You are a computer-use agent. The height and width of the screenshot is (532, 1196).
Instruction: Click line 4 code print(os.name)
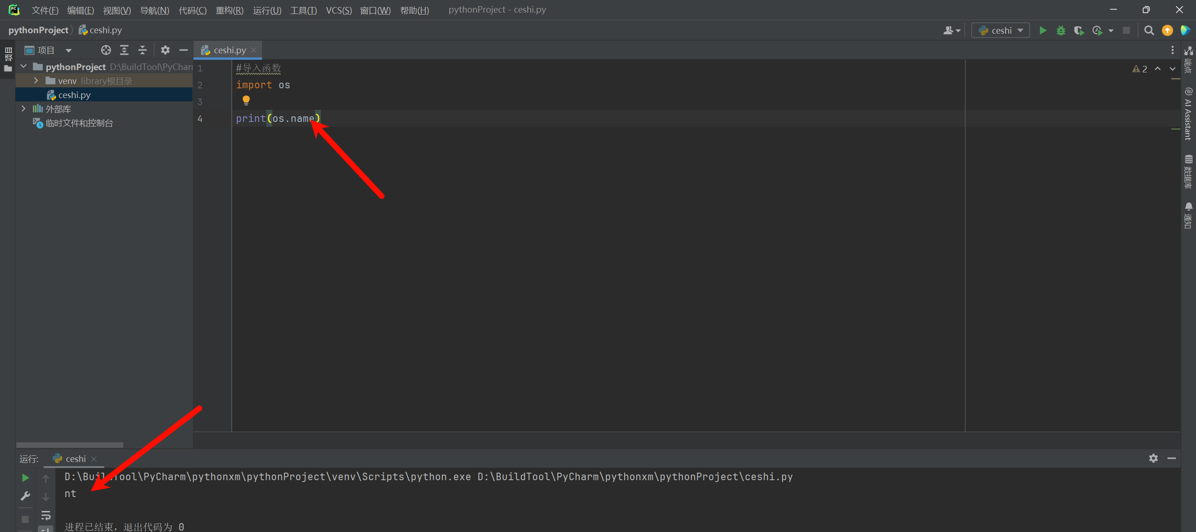278,119
